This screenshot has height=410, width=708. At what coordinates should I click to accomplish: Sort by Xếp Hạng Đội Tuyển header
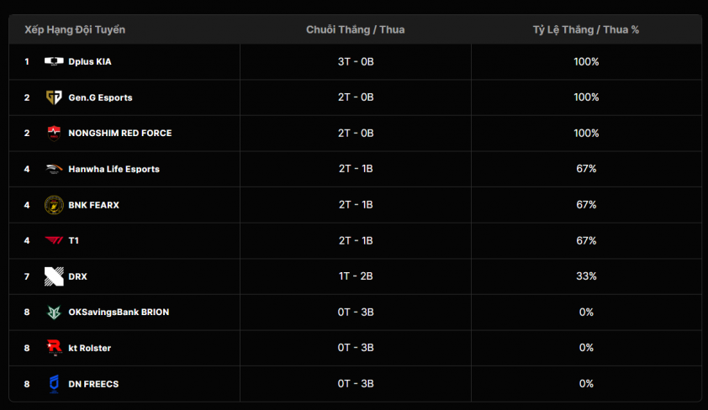pyautogui.click(x=75, y=29)
